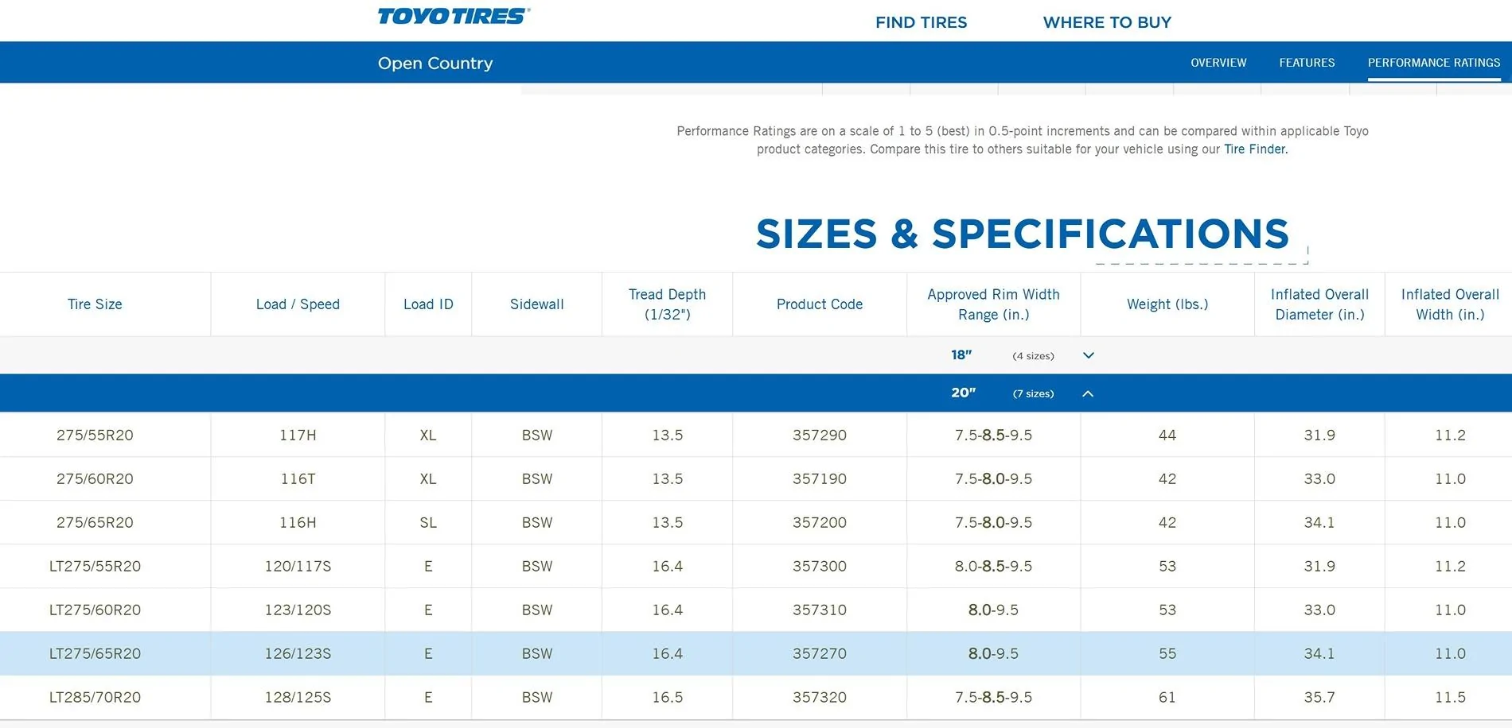
Task: Open the Find Tires menu
Action: tap(921, 22)
